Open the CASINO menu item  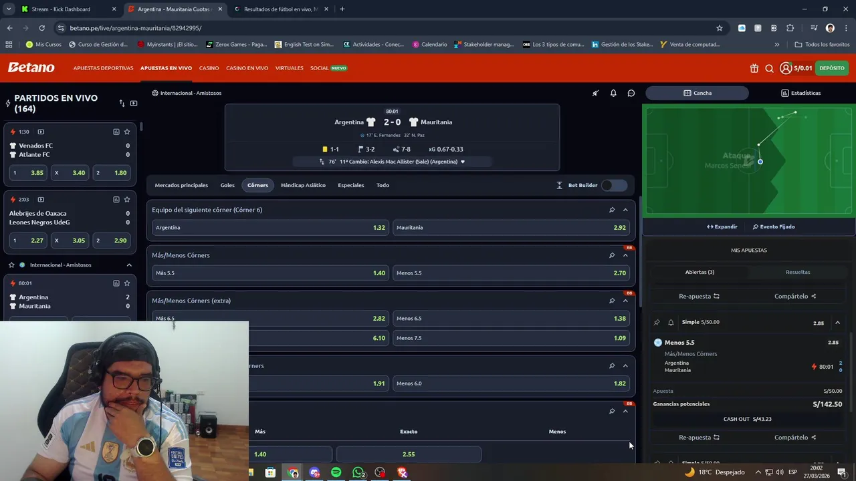(209, 68)
